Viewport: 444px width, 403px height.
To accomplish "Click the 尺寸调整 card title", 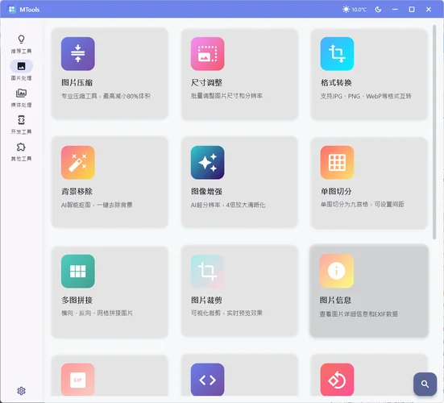I will tap(207, 83).
